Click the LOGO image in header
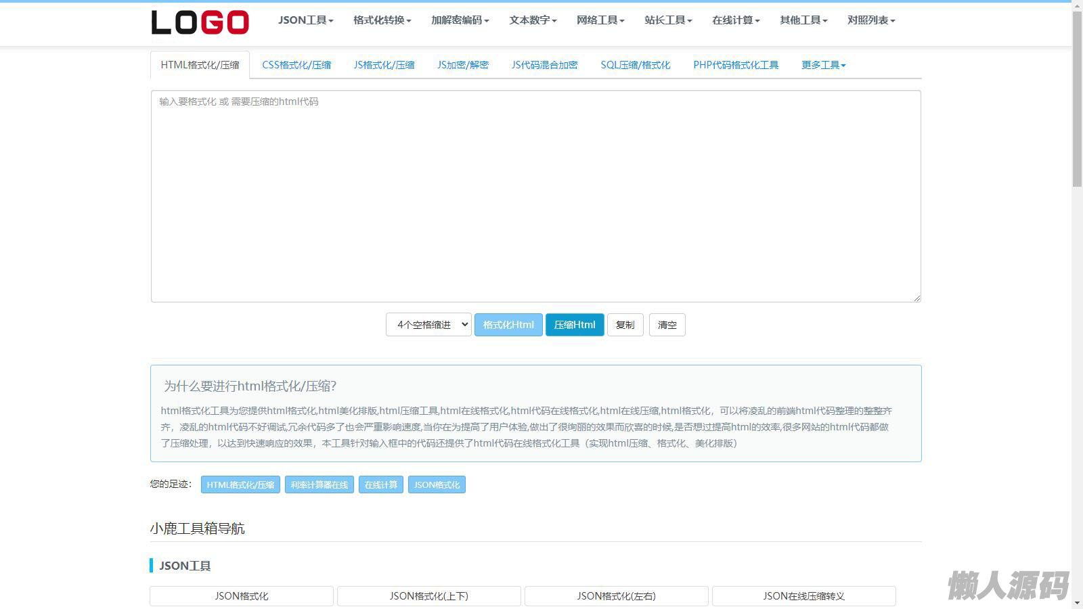 click(200, 22)
